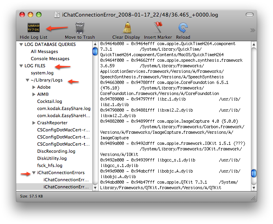Open the truncated com.kodak.EasyShareH... log
Screen dimensions: 273x224
64,116
